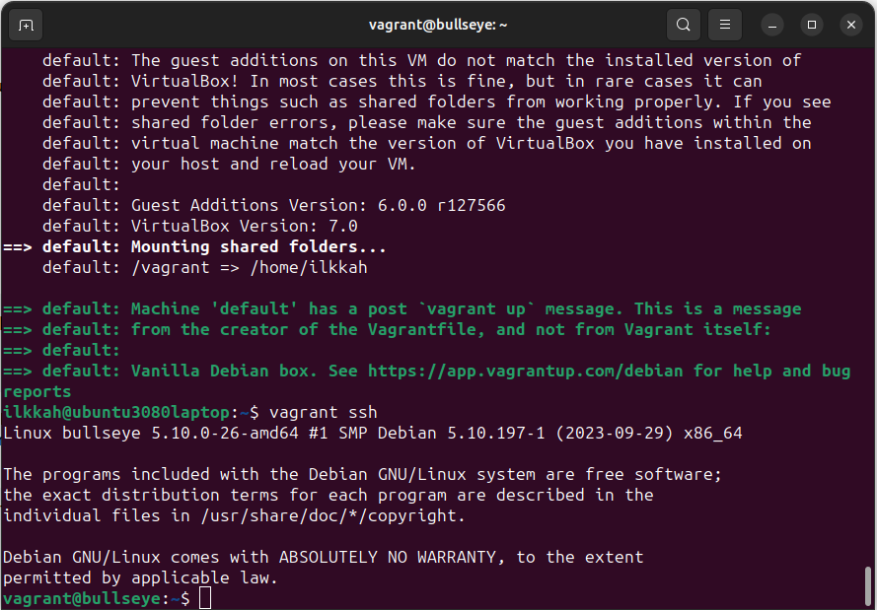This screenshot has width=877, height=610.
Task: Maximize the terminal window
Action: pos(812,24)
